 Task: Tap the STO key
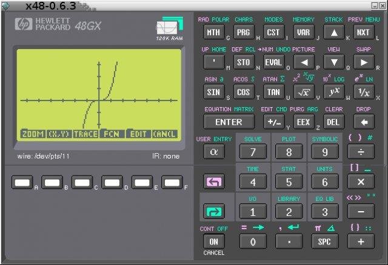point(244,62)
